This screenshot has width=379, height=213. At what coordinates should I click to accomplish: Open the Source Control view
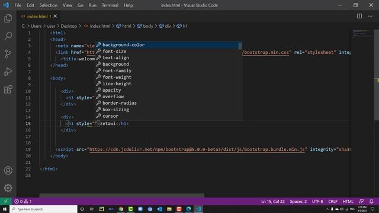click(8, 54)
